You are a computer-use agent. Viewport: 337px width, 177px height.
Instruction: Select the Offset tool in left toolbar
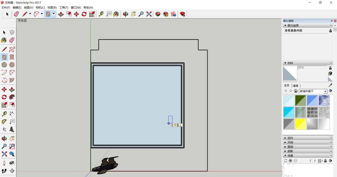click(x=12, y=105)
